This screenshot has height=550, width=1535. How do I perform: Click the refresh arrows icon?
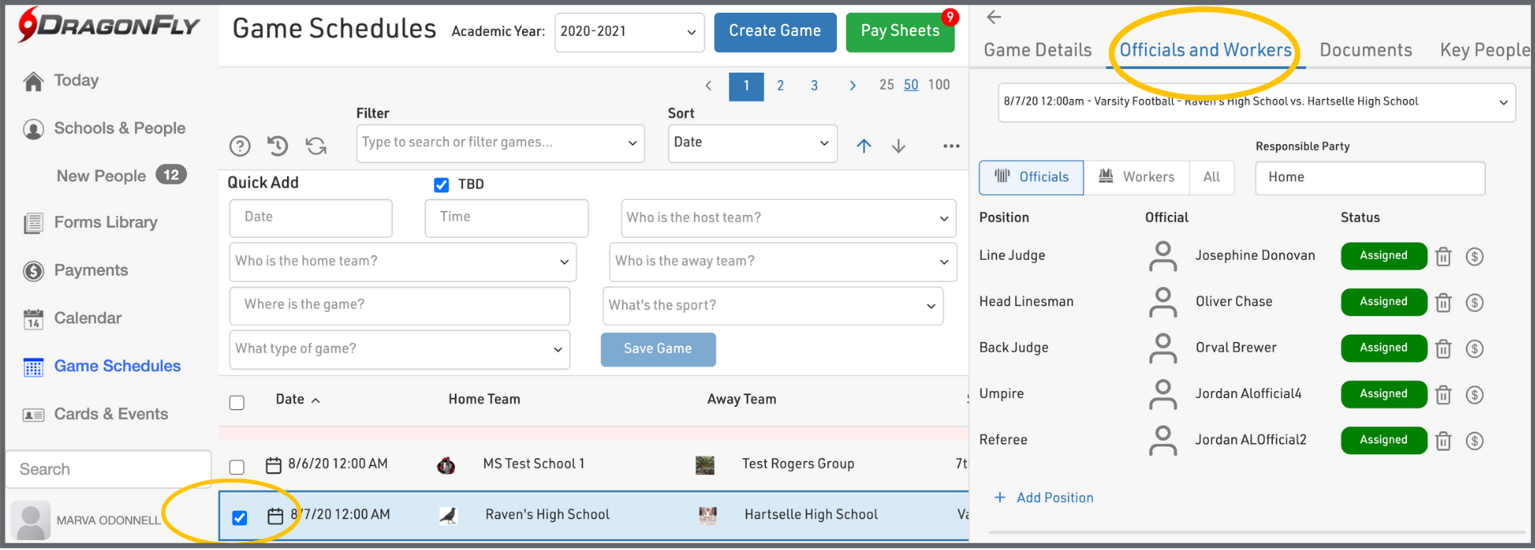316,145
